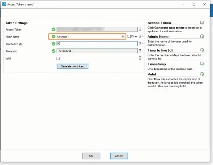Viewport: 213px width, 165px height.
Task: Click into the Time to live field
Action: [96, 44]
